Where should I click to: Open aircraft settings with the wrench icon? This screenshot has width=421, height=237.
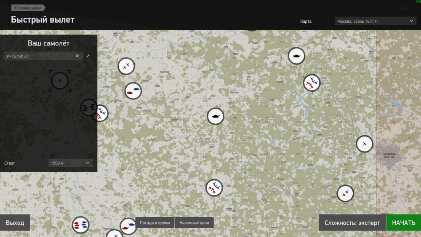coord(88,56)
